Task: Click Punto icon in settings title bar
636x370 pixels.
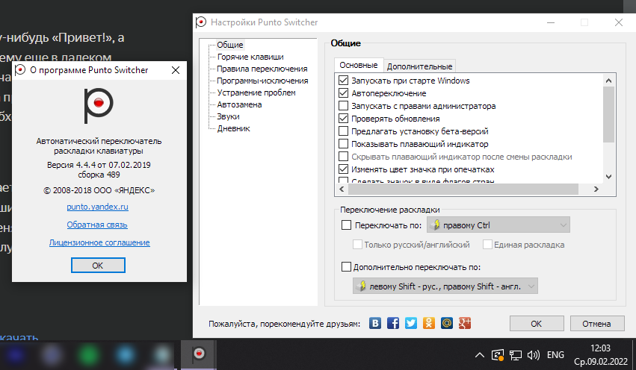Action: 201,22
